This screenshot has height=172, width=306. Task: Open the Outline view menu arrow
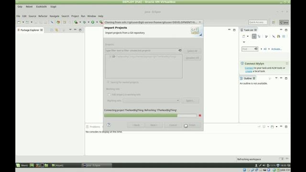pyautogui.click(x=276, y=78)
